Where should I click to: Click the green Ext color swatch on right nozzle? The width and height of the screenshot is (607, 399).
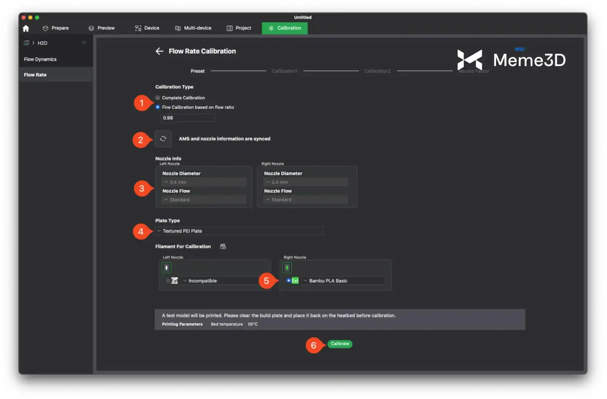click(x=295, y=281)
